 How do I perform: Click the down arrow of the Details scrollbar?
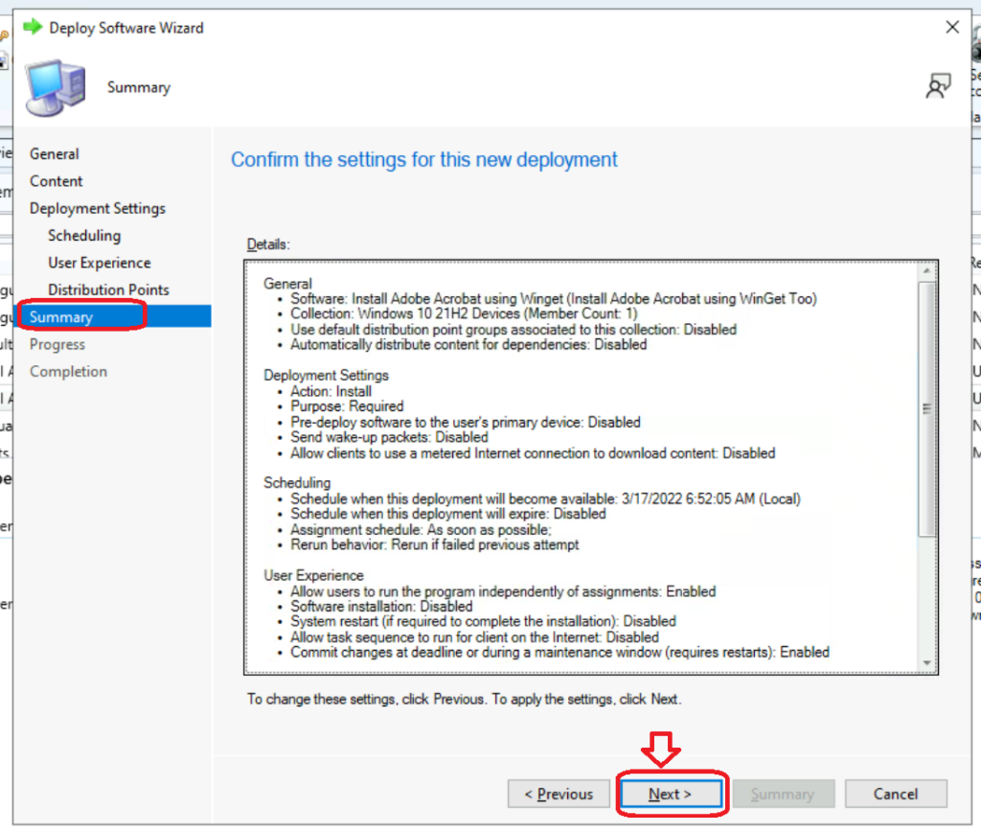[926, 662]
